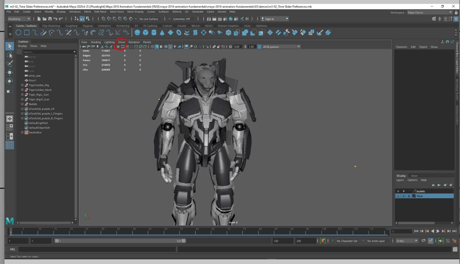Toggle smooth shade all viewport icon

(157, 47)
